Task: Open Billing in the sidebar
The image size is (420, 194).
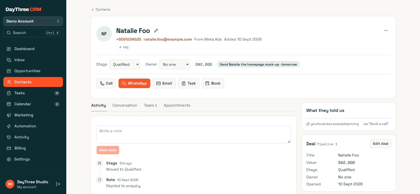Action: click(33, 148)
